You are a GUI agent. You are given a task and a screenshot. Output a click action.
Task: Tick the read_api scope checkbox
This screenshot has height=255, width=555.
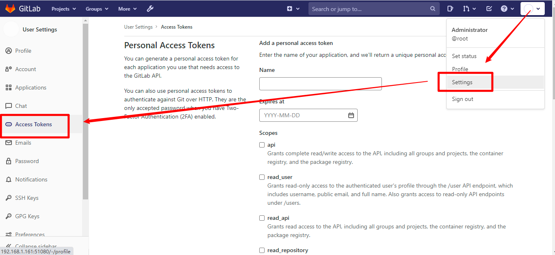[262, 218]
